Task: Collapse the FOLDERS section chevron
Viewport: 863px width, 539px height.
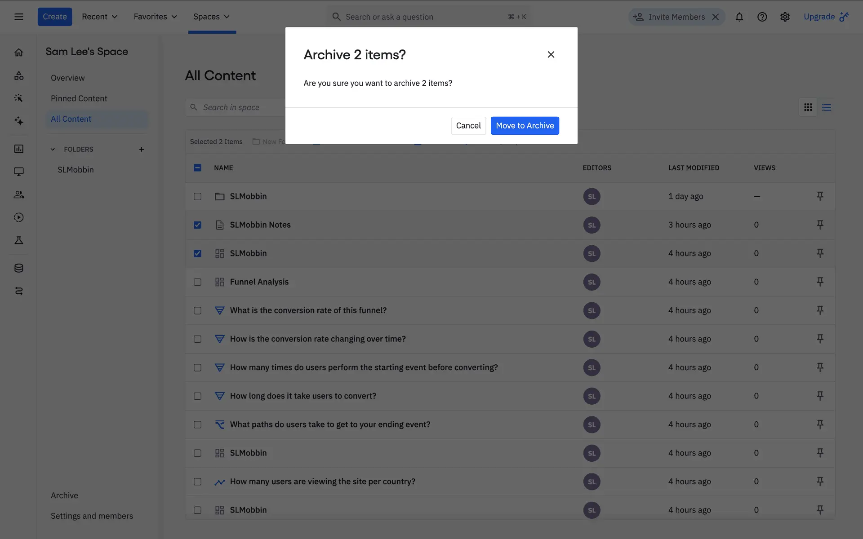Action: point(53,150)
